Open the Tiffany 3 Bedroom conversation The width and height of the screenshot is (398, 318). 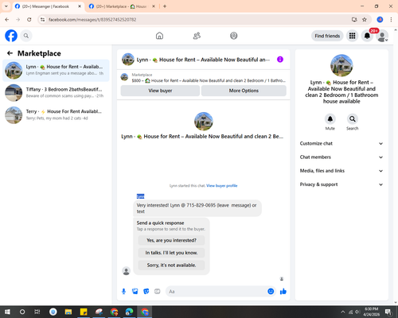coord(56,93)
